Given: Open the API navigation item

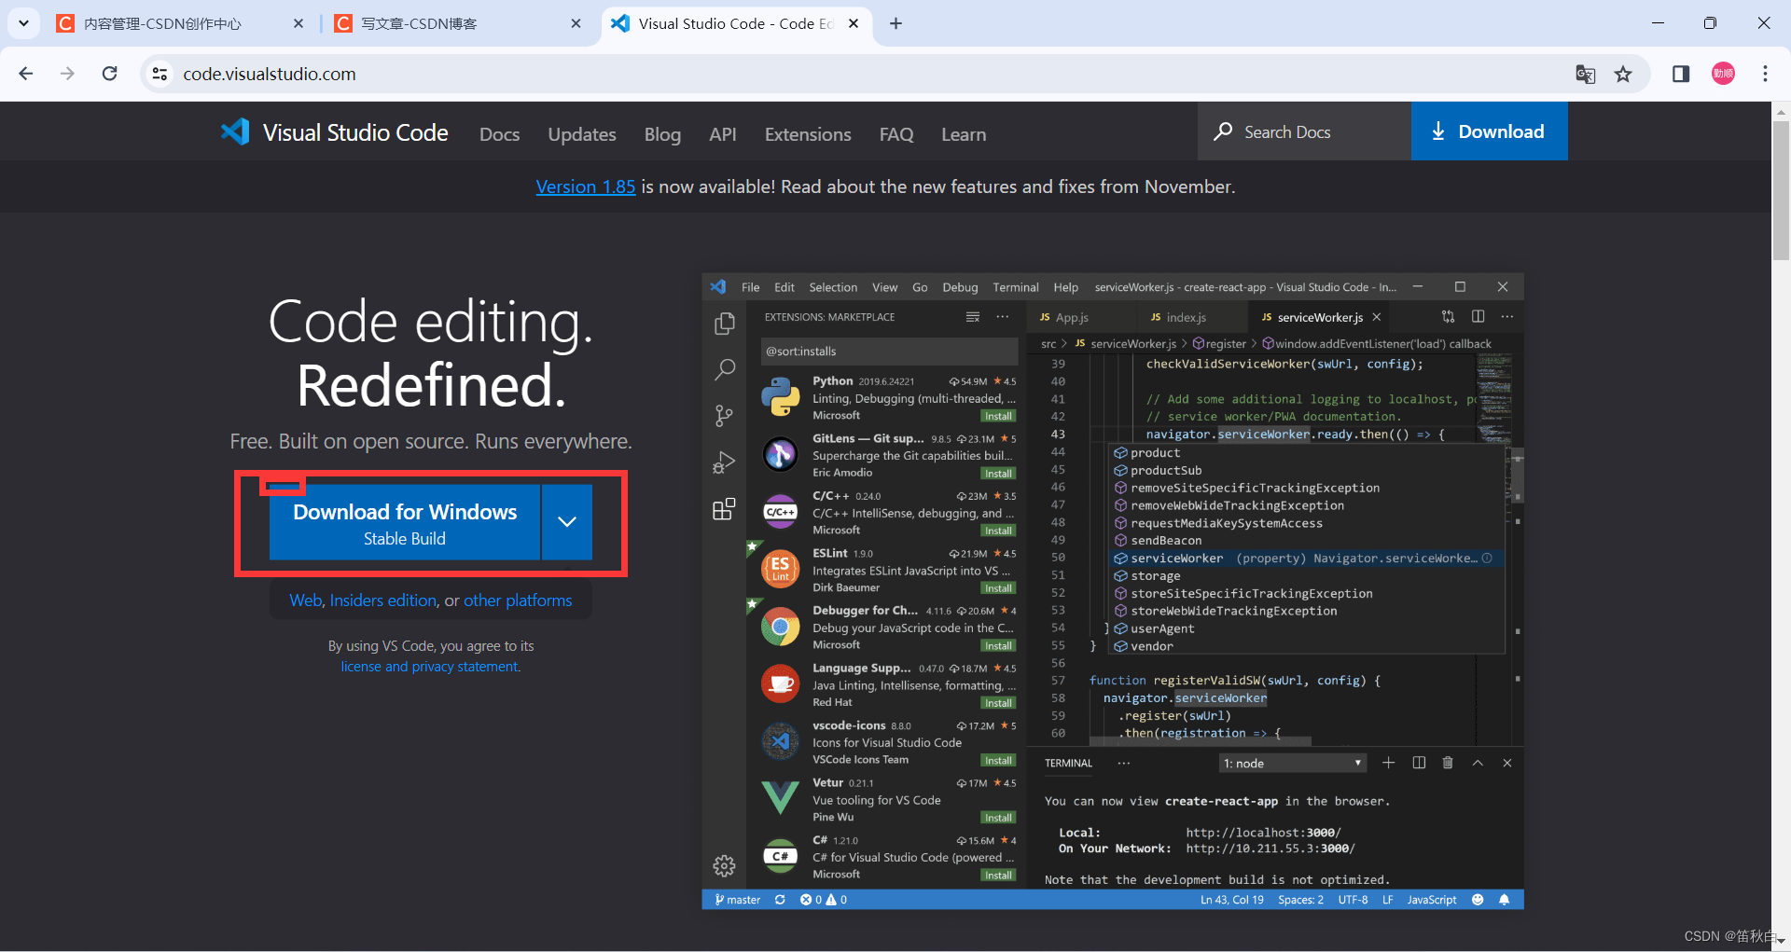Looking at the screenshot, I should (x=723, y=134).
